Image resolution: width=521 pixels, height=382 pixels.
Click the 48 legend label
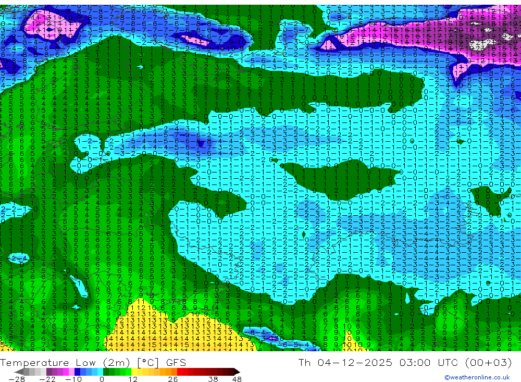pos(237,379)
